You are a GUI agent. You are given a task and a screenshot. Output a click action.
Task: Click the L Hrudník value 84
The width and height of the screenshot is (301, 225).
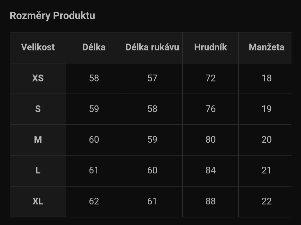coord(211,170)
